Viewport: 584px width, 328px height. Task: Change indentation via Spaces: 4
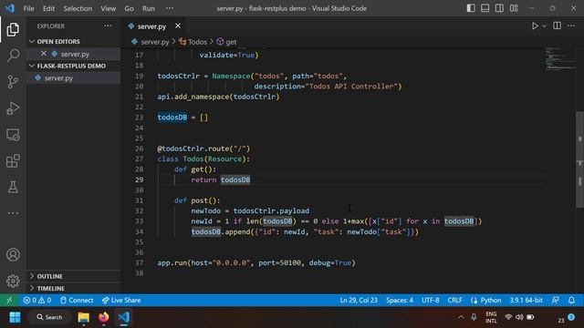[400, 300]
